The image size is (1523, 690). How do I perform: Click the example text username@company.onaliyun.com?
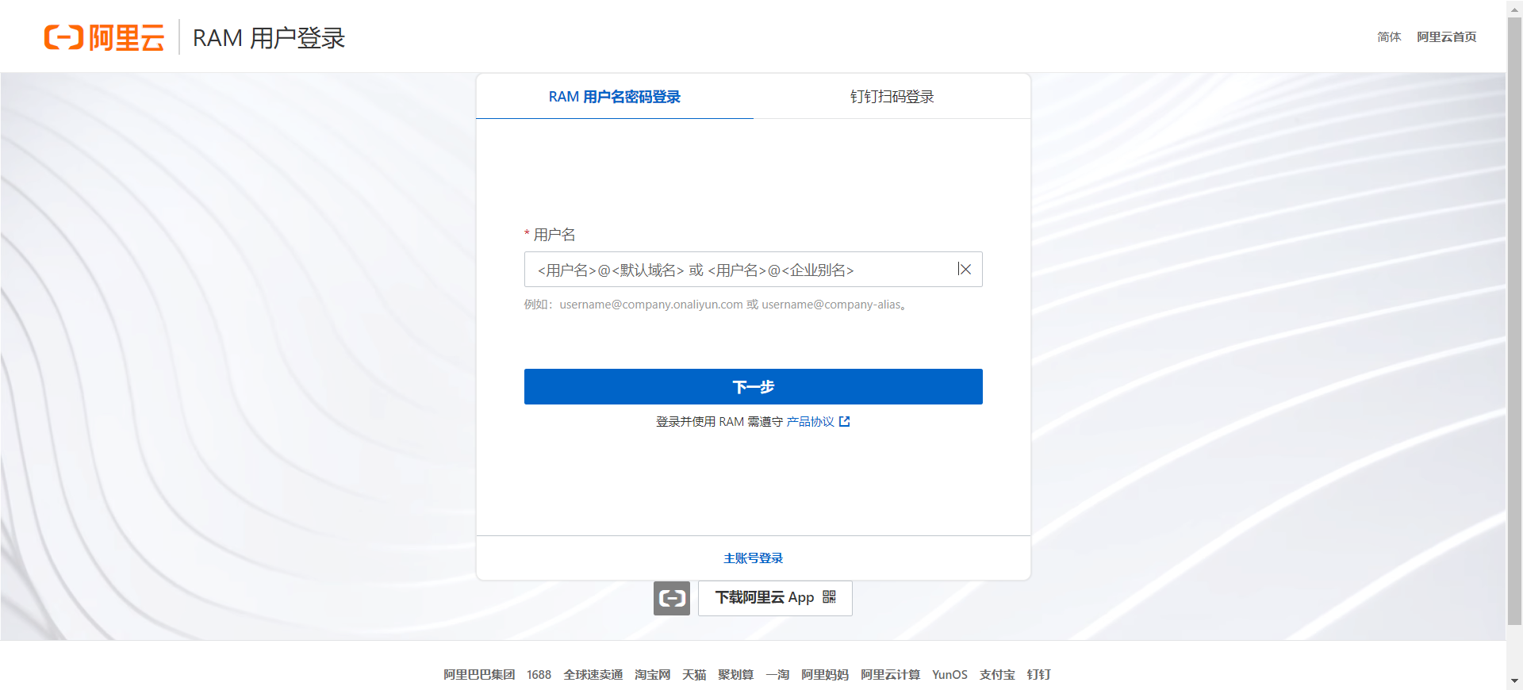[651, 305]
